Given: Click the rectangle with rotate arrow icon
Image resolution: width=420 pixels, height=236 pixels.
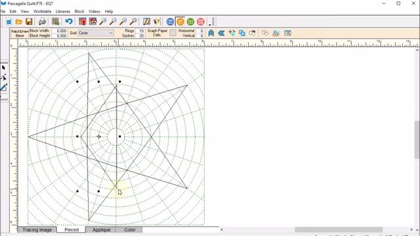Looking at the screenshot, I should coord(252,33).
